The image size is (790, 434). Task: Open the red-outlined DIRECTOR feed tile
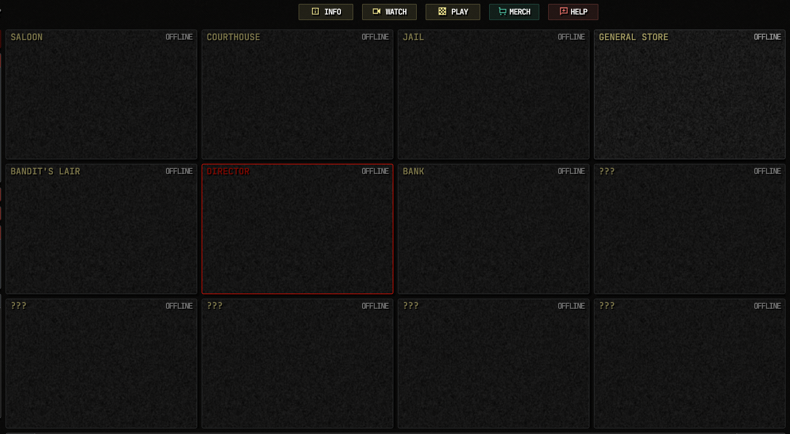298,229
